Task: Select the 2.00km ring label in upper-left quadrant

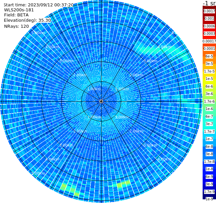Action: click(80, 75)
